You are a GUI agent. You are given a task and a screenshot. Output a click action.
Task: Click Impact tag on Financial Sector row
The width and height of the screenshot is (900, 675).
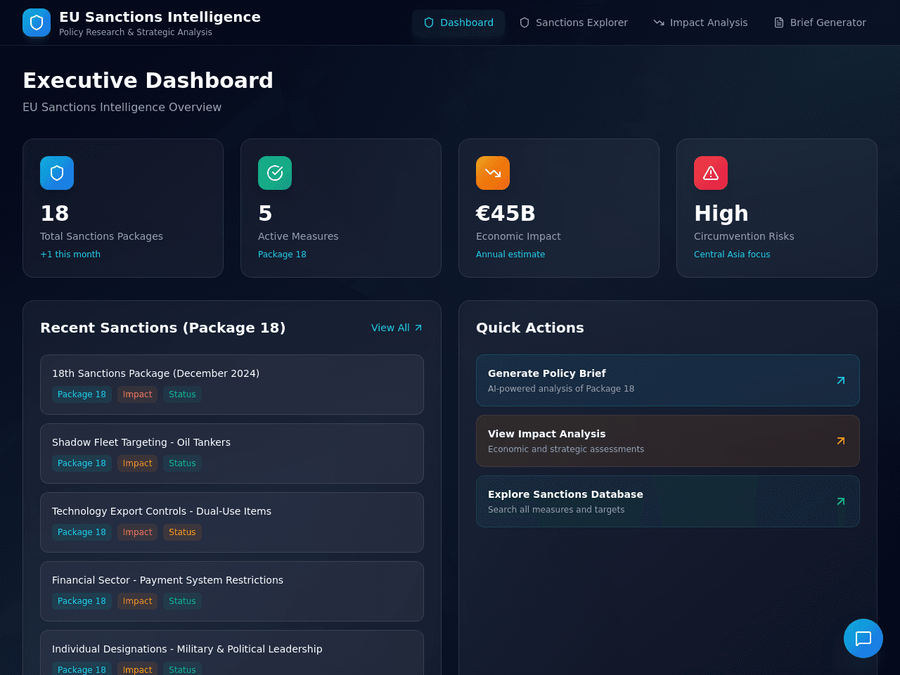tap(137, 601)
